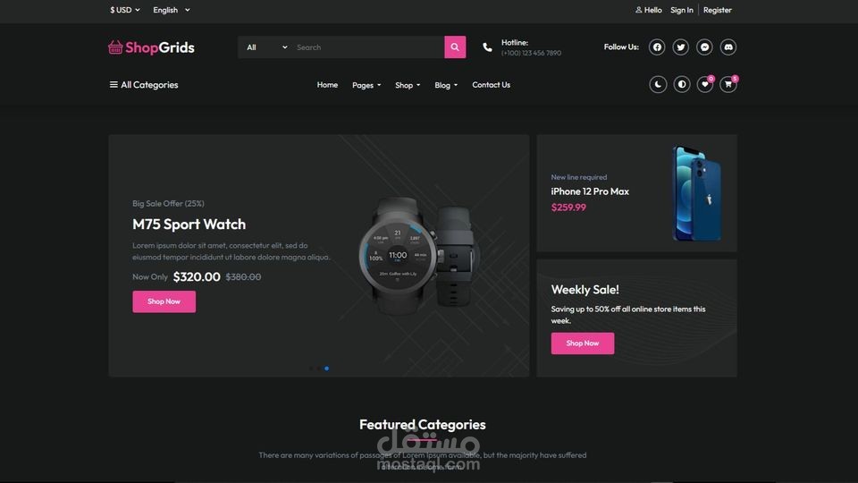Open the Pages menu

pyautogui.click(x=366, y=85)
